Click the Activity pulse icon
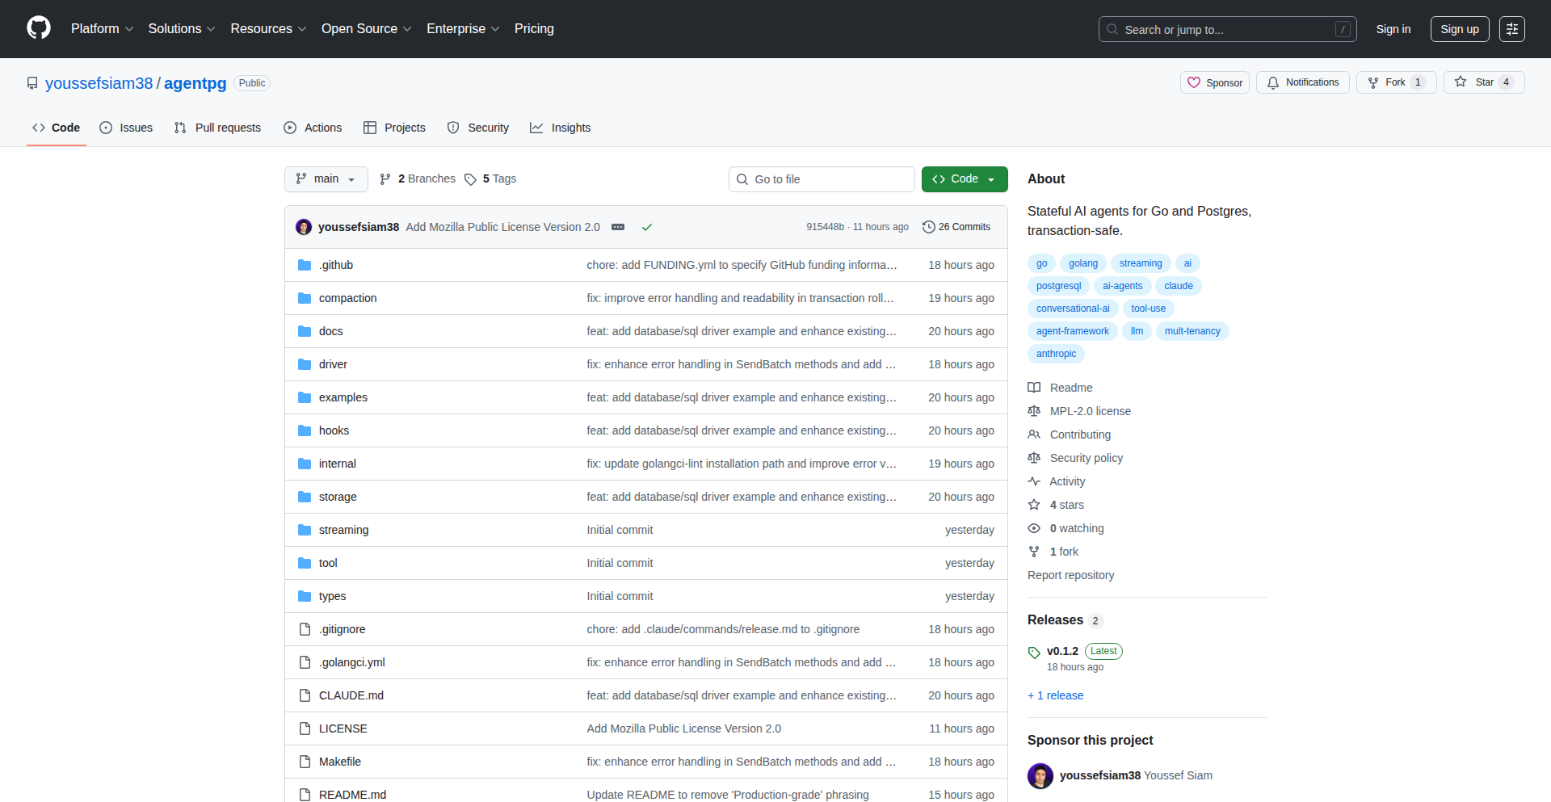 (1035, 481)
